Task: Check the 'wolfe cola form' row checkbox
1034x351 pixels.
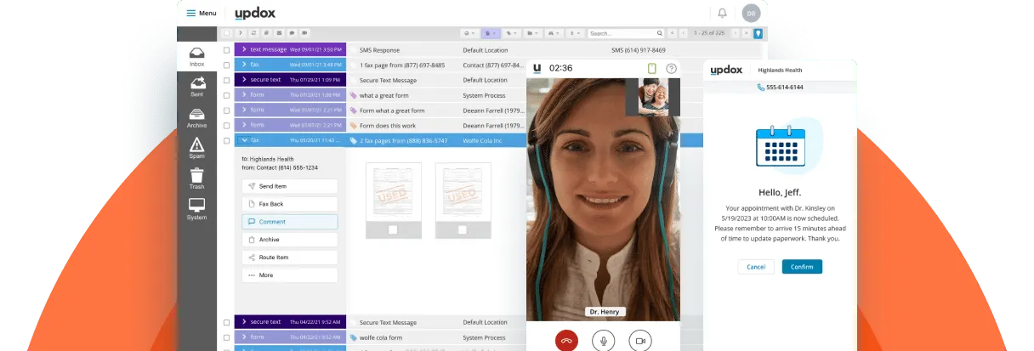Action: tap(226, 338)
